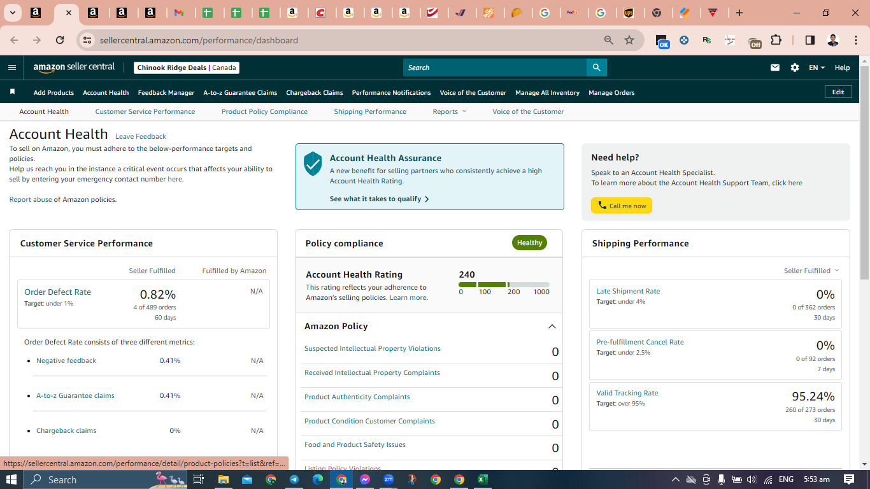The height and width of the screenshot is (489, 870).
Task: Open the Late Shipment Rate link
Action: click(628, 291)
